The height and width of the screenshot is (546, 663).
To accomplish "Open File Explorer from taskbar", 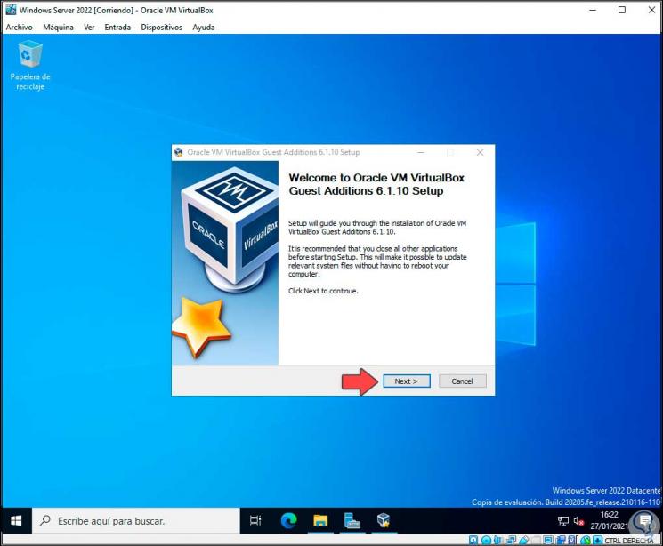I will pos(320,520).
